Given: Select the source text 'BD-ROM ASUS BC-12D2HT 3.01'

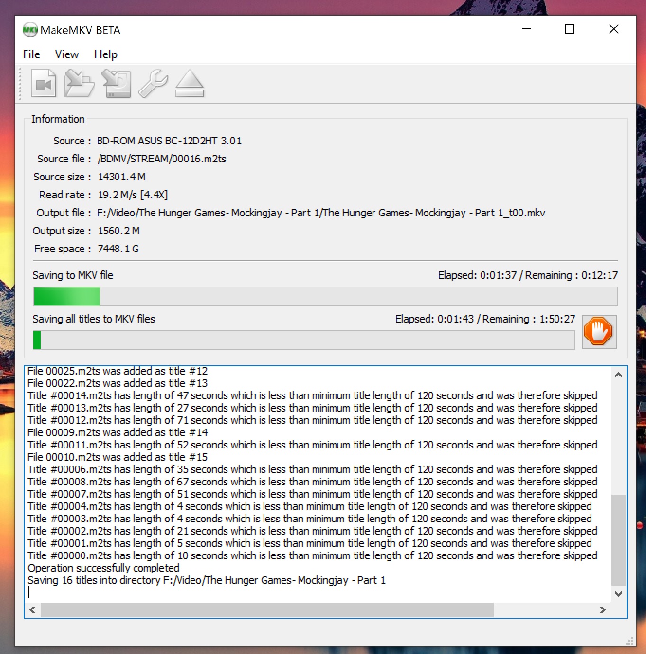Looking at the screenshot, I should point(169,141).
